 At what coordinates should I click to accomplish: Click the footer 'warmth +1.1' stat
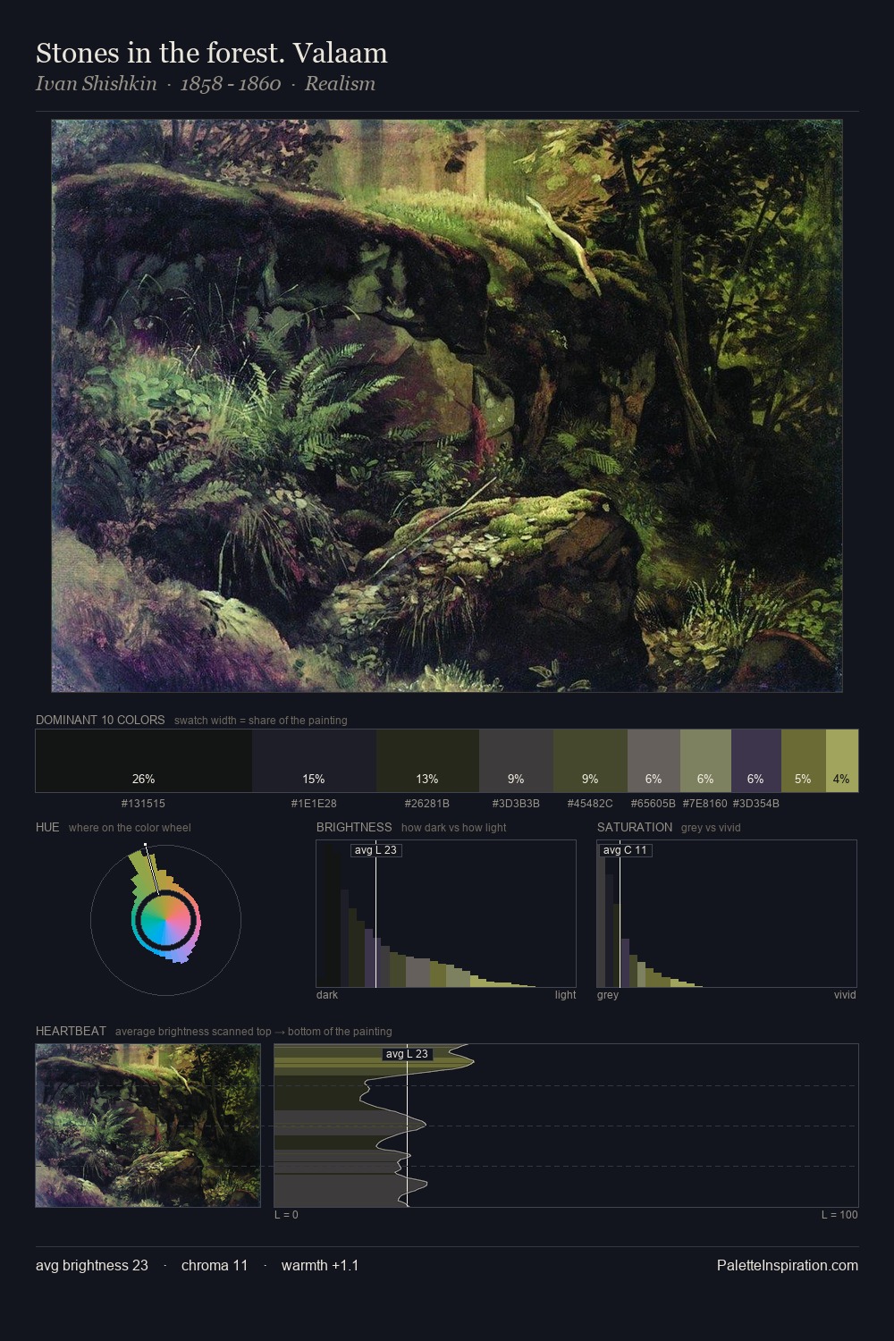320,1265
